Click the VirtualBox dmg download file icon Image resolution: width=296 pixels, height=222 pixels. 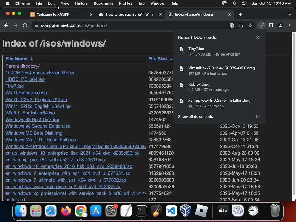point(182,69)
